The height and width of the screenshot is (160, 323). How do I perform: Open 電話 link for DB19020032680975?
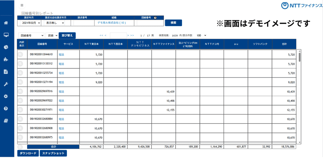click(x=61, y=138)
